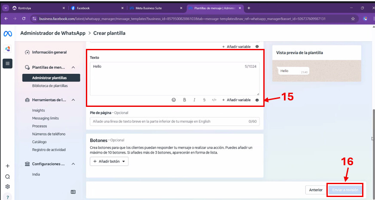Click the Meta logo icon
375x200 pixels.
7,34
